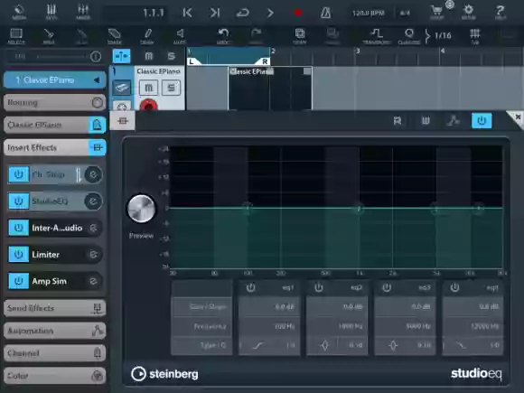Choose the Erase tool
This screenshot has height=393, width=524.
[115, 36]
